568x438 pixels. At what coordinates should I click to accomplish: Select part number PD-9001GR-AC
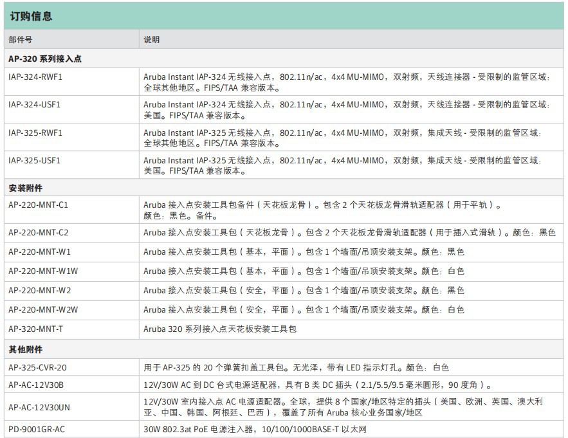(37, 429)
